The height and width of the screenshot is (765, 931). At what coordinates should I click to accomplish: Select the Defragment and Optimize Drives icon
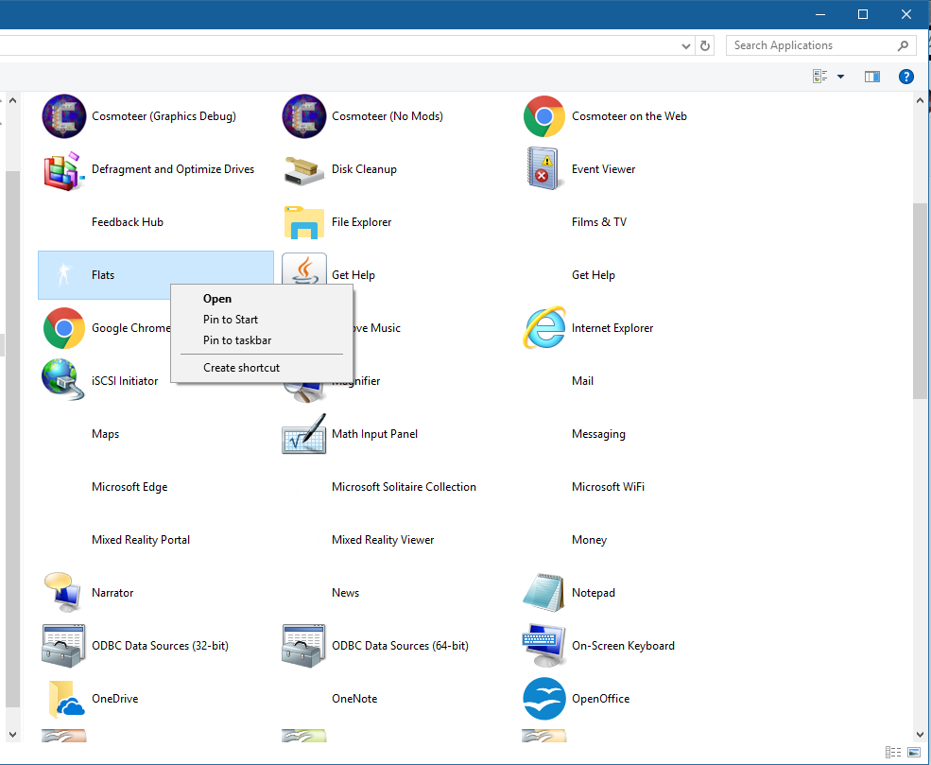[63, 170]
